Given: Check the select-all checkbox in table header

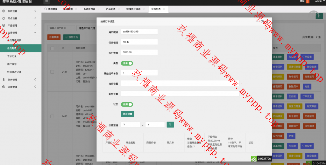Looking at the screenshot, I should click(x=52, y=48).
